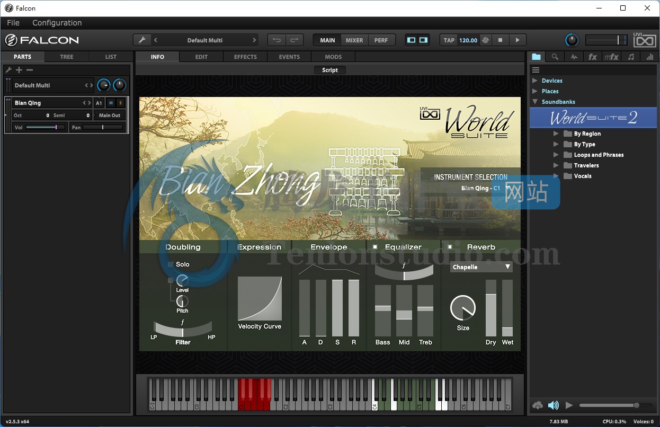Expand the Loops and Phrases folder
This screenshot has width=660, height=427.
[x=556, y=155]
